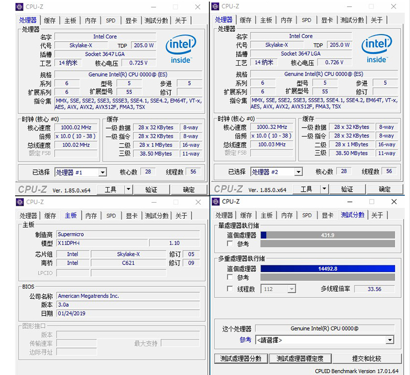Click core speed value 1000.02 MHz
Screen dimensions: 410x375
point(76,127)
